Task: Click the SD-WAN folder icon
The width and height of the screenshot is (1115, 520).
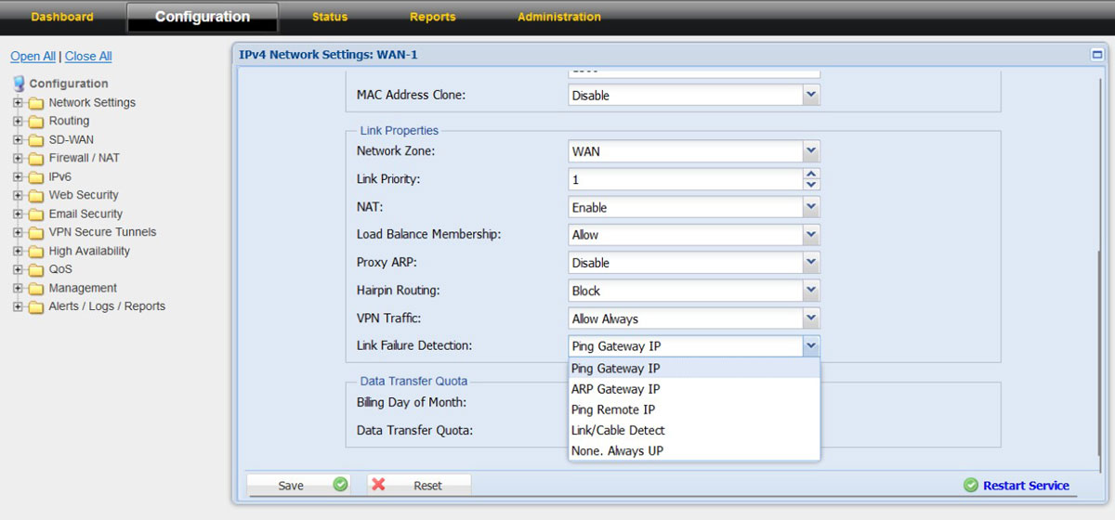Action: [x=35, y=140]
